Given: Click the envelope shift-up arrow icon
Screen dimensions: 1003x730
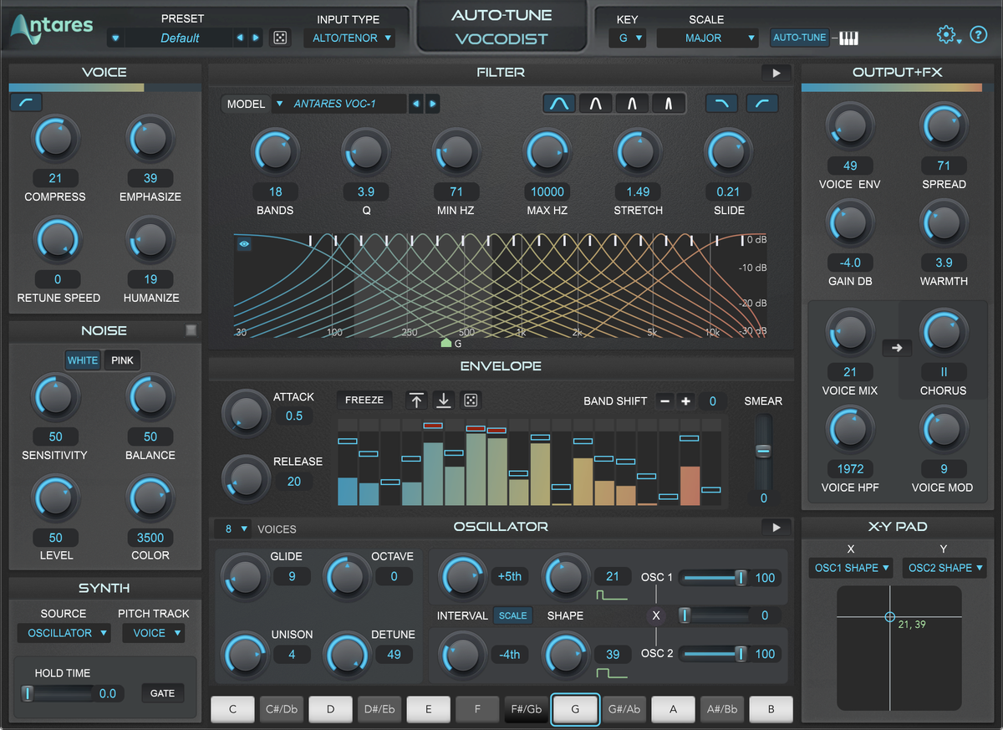Looking at the screenshot, I should 416,400.
